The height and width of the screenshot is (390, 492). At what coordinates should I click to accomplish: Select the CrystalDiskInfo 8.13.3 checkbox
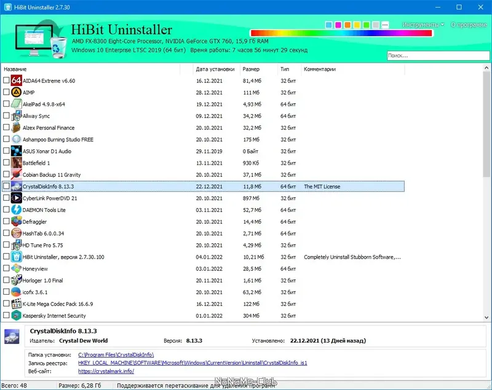pos(6,186)
